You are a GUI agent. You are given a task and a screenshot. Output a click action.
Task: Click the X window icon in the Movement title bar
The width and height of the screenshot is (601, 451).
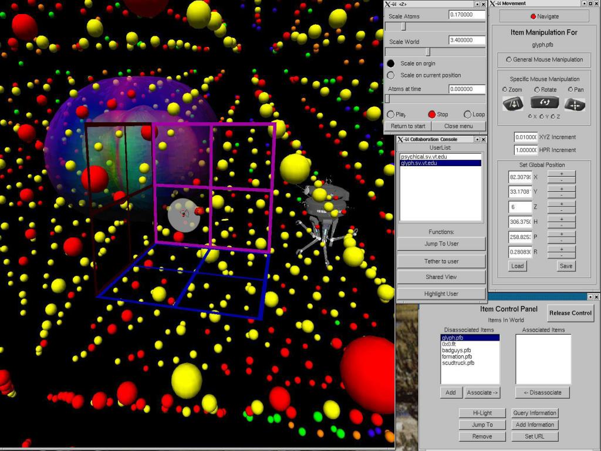pyautogui.click(x=493, y=4)
